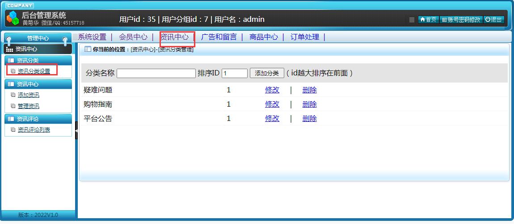Viewport: 514px width, 224px height.
Task: Collapse the 资讯评论 sidebar section
Action: click(38, 119)
